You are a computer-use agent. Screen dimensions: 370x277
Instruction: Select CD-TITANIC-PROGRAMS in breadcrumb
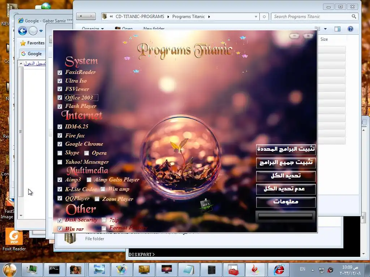[140, 17]
